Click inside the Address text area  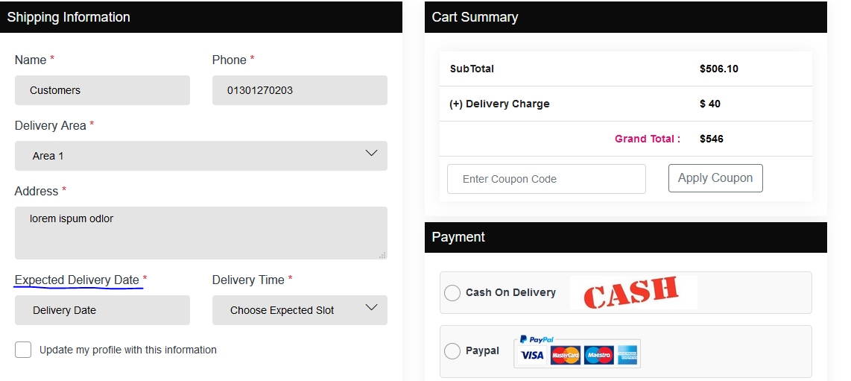(x=201, y=233)
